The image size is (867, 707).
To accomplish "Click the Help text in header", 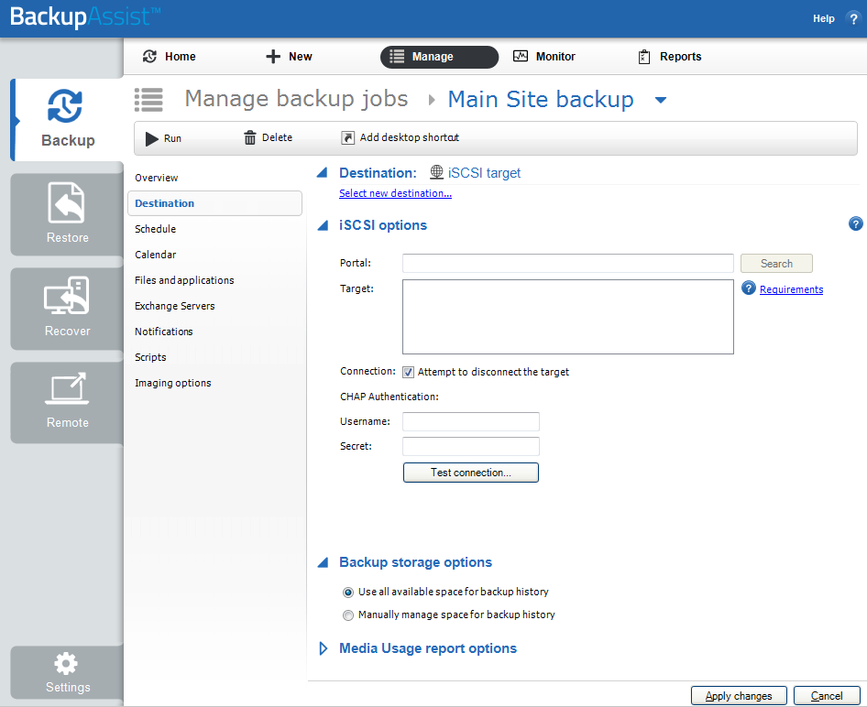I will [823, 19].
